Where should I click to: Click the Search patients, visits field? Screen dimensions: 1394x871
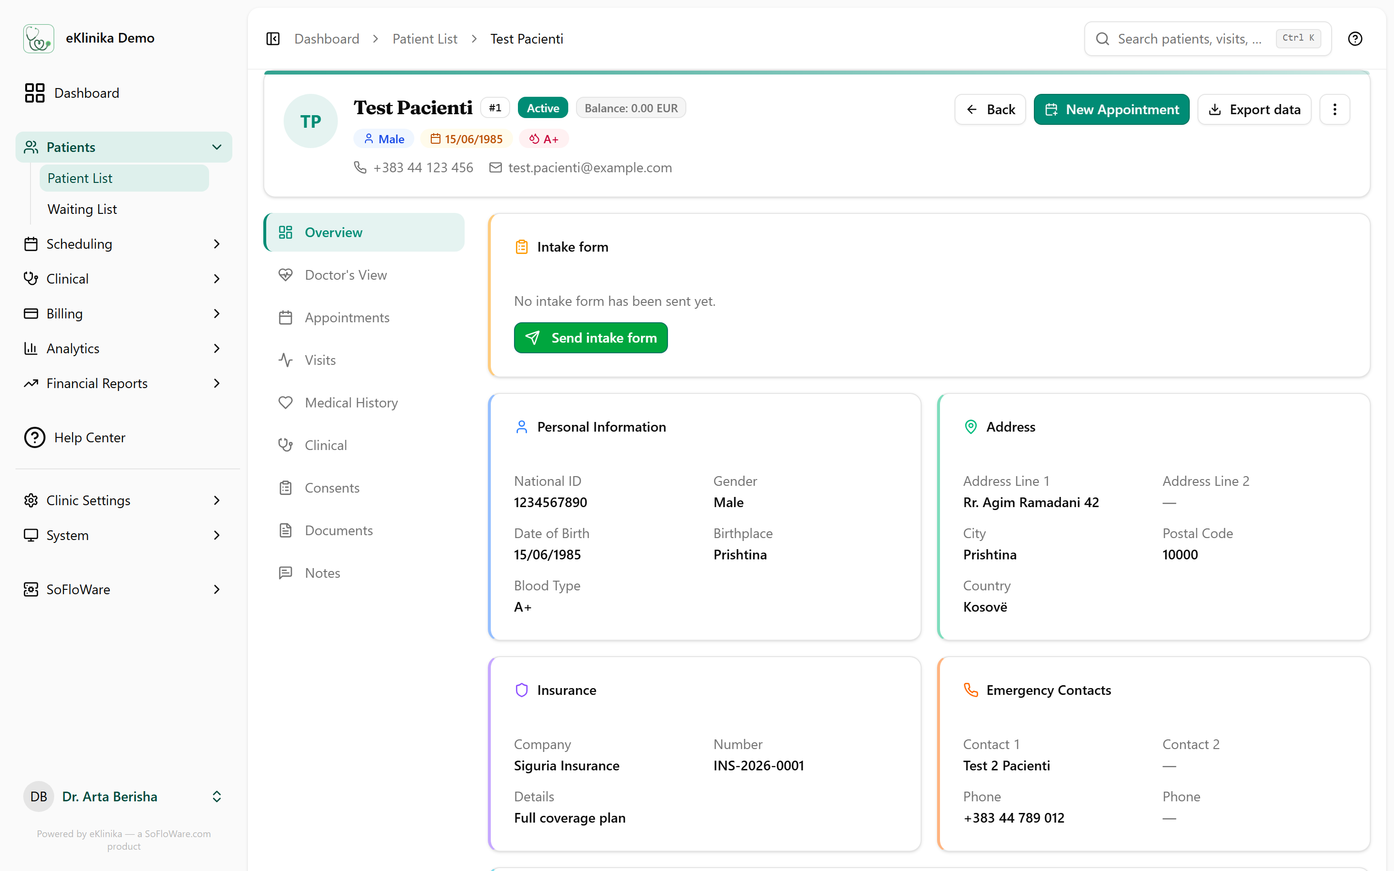1207,39
